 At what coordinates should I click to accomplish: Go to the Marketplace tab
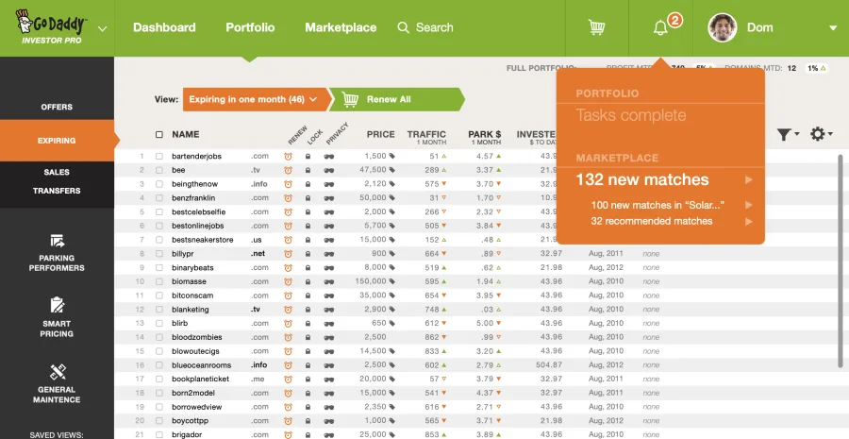(341, 27)
